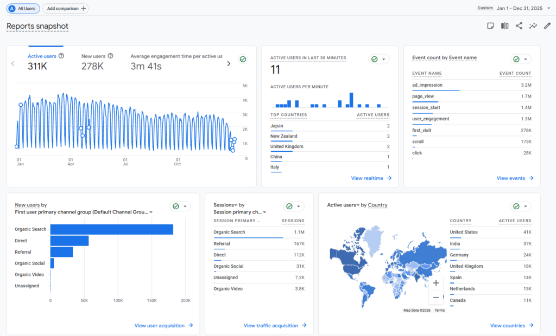Click the Organic Search bar in chart
Viewport: 556px width, 336px height.
point(111,229)
